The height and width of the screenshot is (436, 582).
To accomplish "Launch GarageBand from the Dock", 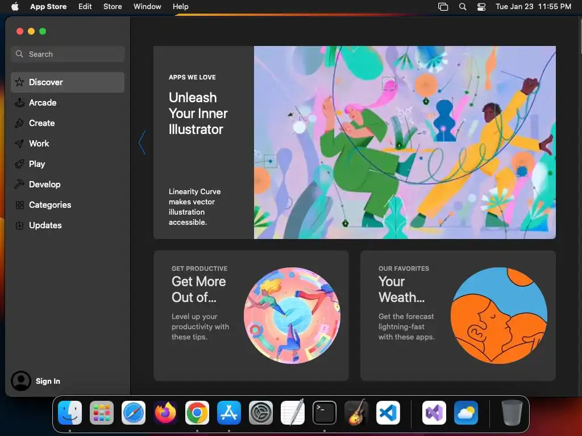I will pyautogui.click(x=356, y=413).
